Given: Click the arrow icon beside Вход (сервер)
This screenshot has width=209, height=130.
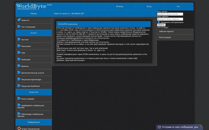Looking at the screenshot, I should [19, 98].
